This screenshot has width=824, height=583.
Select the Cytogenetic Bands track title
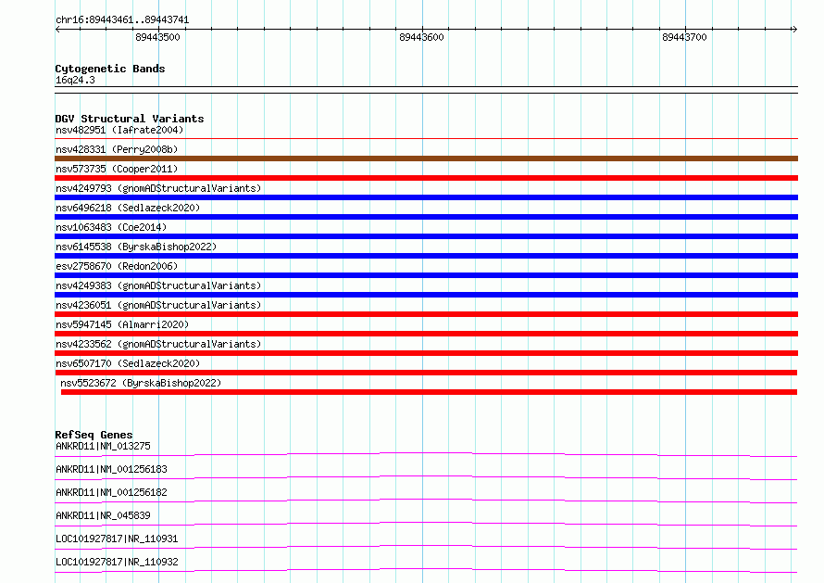tap(110, 69)
